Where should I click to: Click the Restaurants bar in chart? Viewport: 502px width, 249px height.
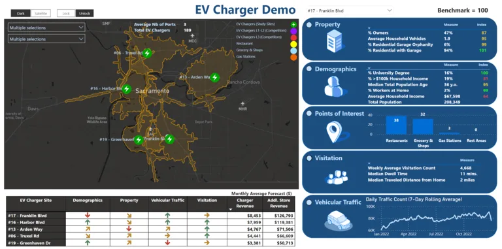tap(396, 125)
